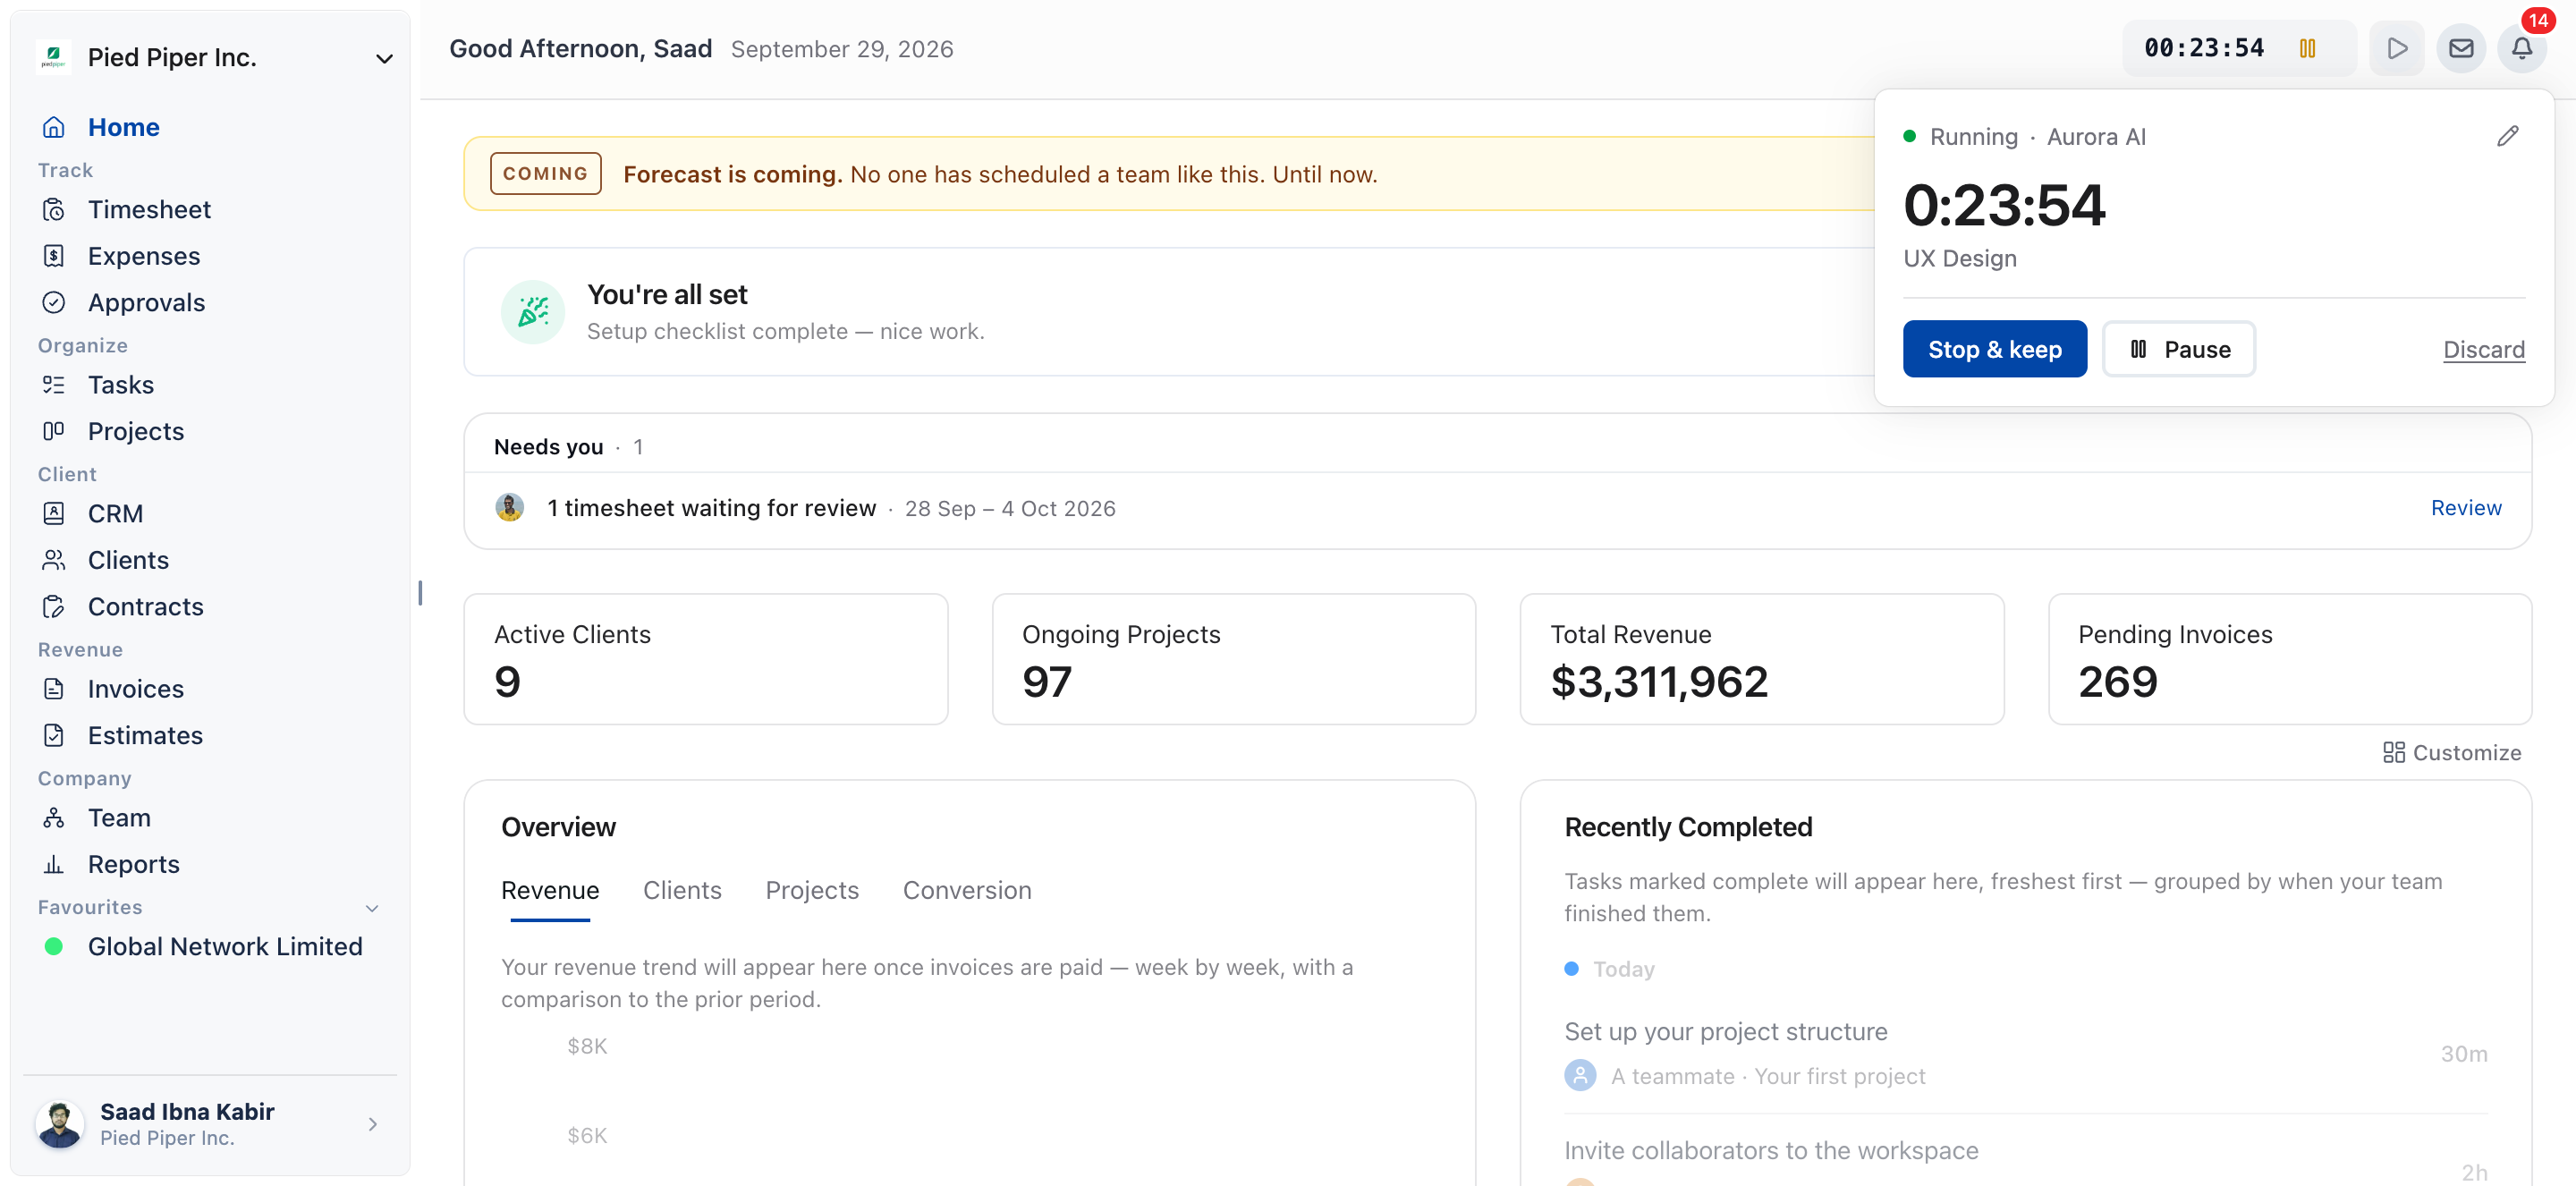The width and height of the screenshot is (2576, 1186).
Task: Discard the running timer
Action: click(2483, 349)
